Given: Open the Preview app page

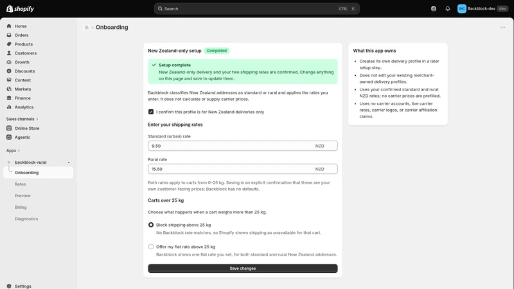Looking at the screenshot, I should click(22, 196).
